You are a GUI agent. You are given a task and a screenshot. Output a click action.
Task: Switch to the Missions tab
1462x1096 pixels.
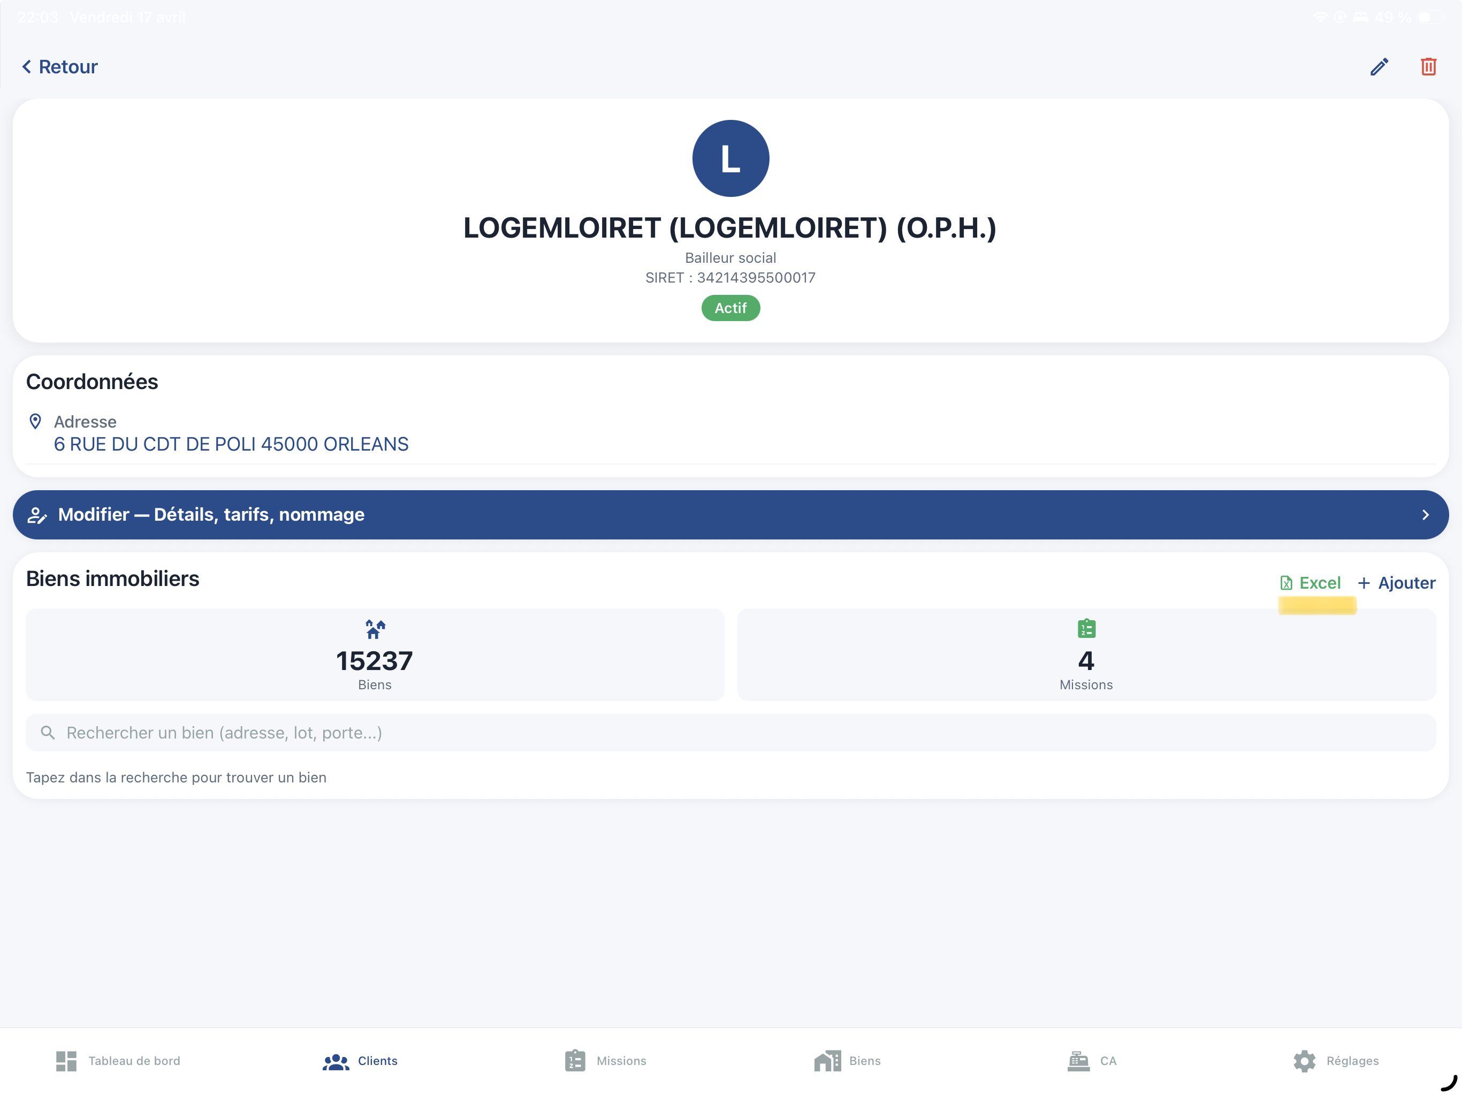coord(604,1061)
